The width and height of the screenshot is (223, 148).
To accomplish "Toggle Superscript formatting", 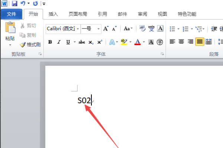I will coord(100,42).
